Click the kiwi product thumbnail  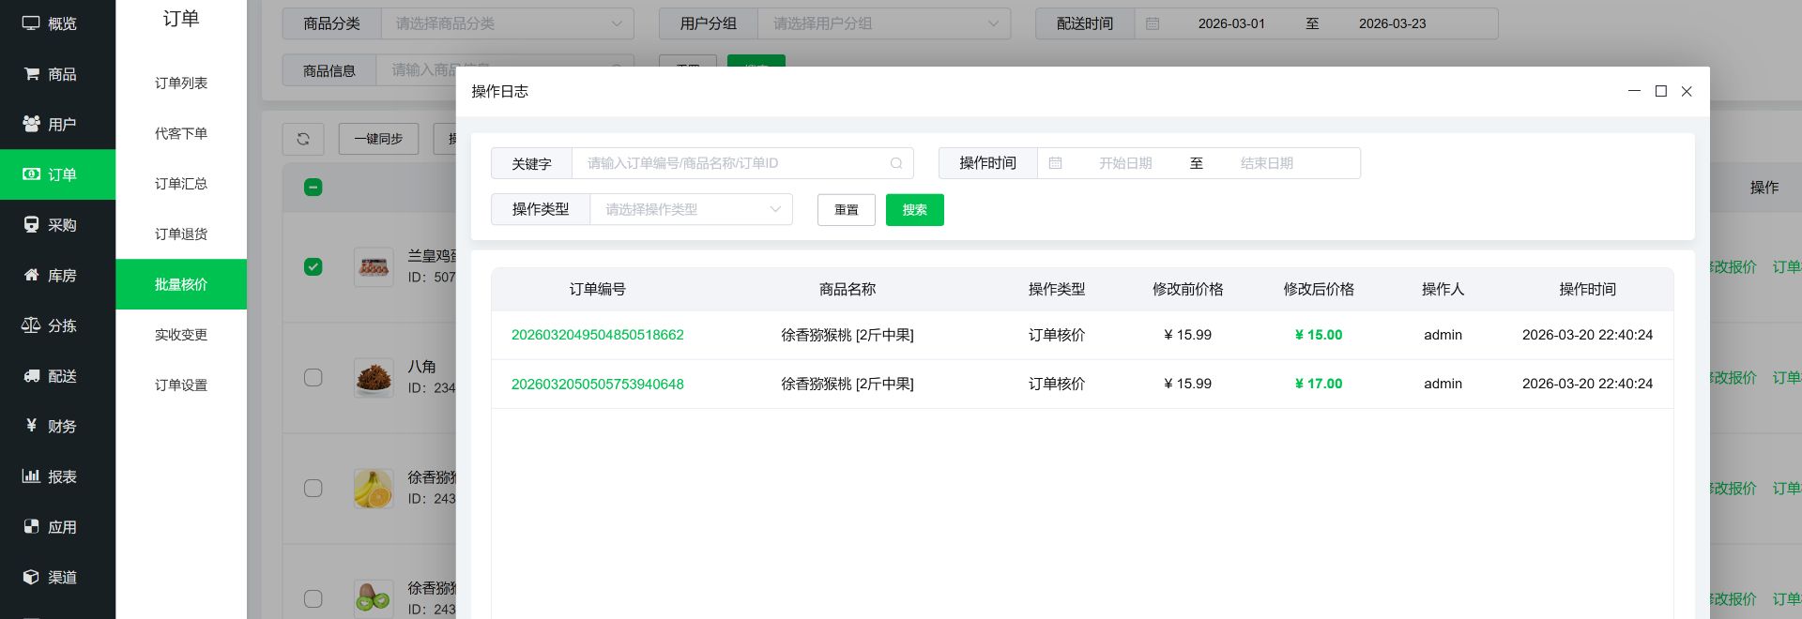(374, 598)
